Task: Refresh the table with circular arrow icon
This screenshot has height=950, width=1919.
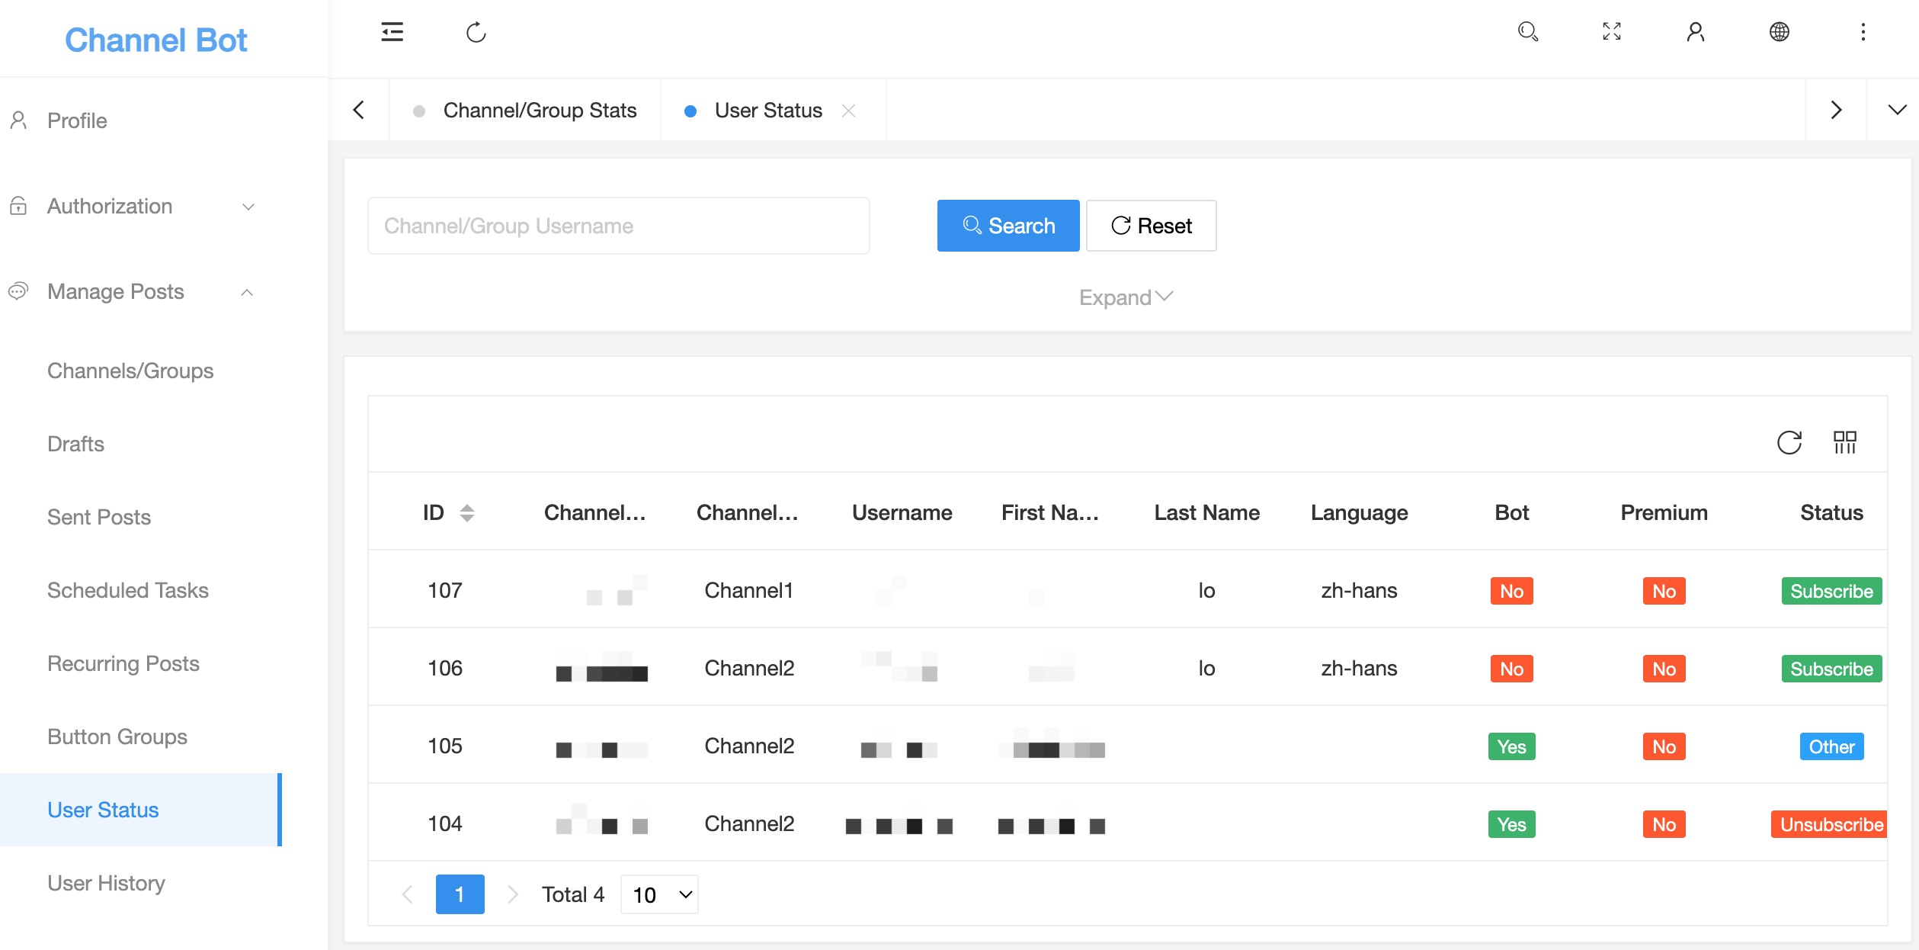Action: coord(1789,442)
